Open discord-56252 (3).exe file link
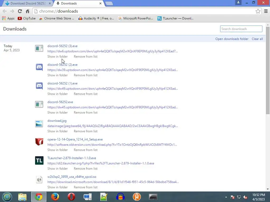Image resolution: width=270 pixels, height=202 pixels. [62, 46]
